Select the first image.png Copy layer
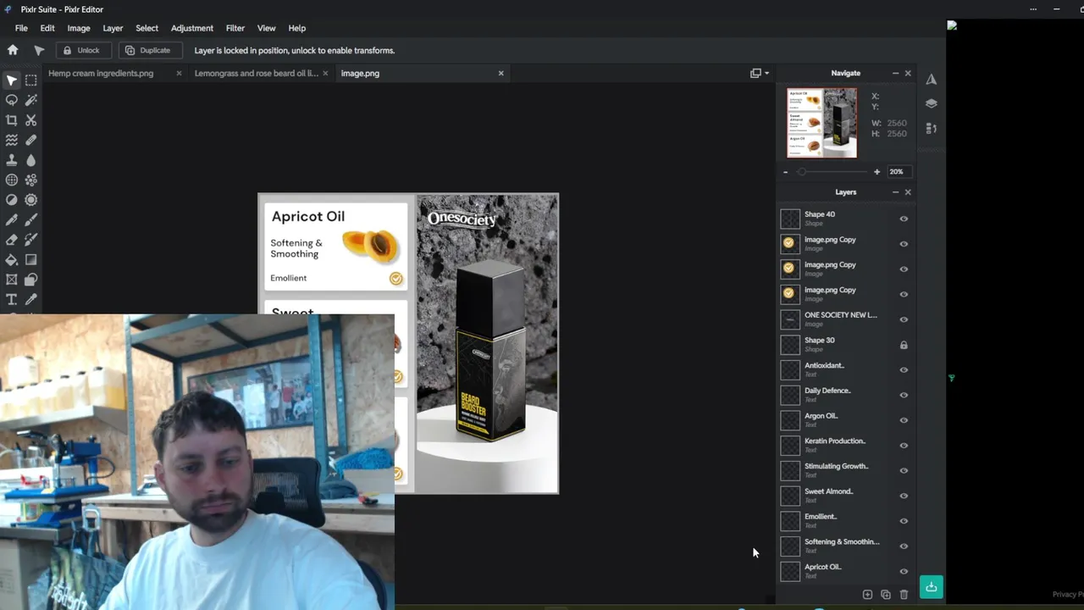Image resolution: width=1084 pixels, height=610 pixels. pyautogui.click(x=844, y=244)
